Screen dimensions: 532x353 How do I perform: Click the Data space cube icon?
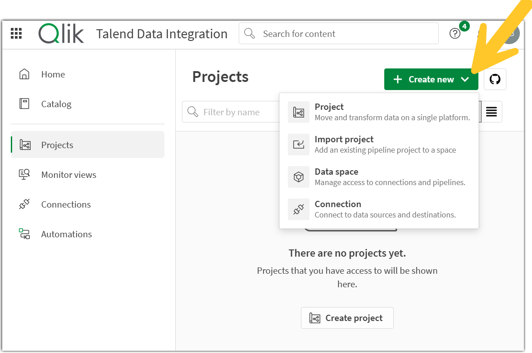pyautogui.click(x=299, y=177)
